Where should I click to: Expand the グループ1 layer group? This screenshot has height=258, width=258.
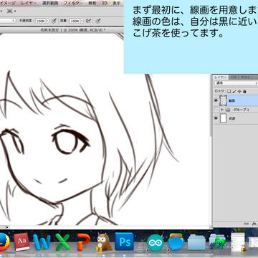(x=222, y=110)
